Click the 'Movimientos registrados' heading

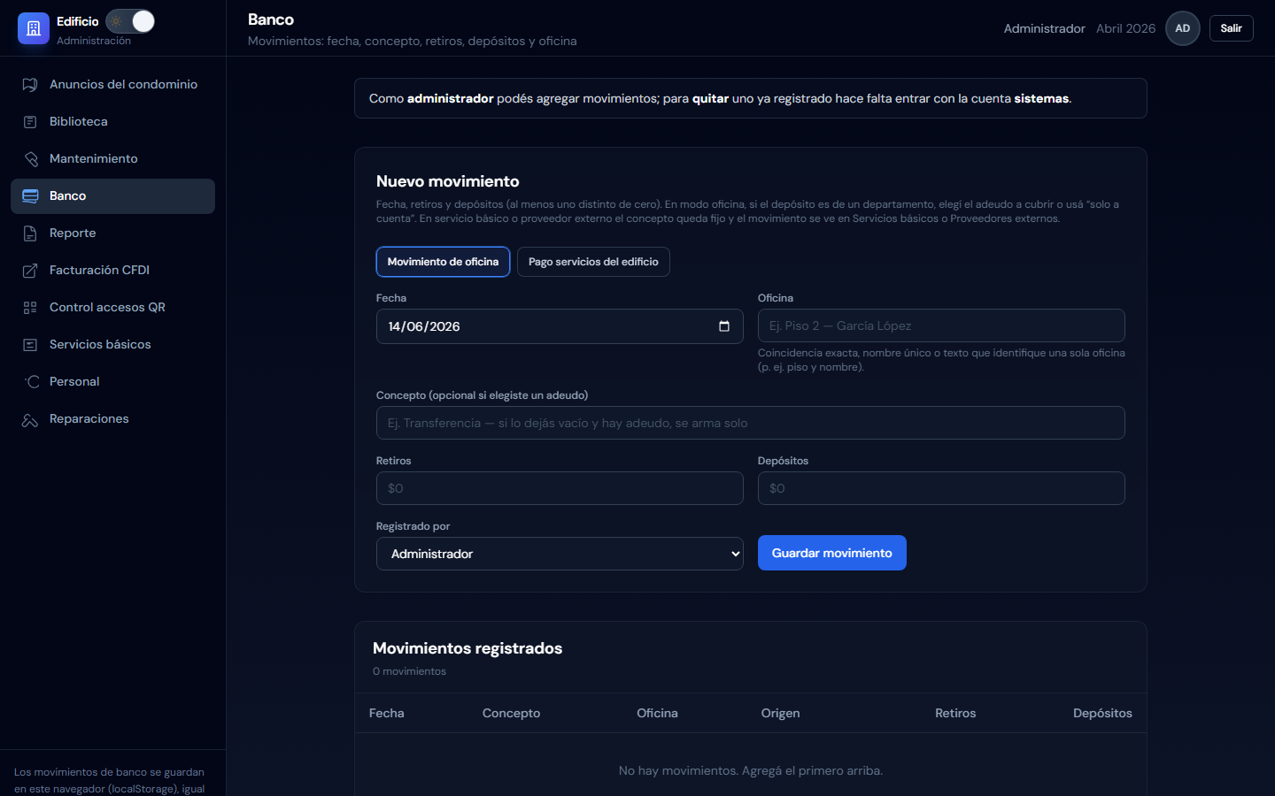[467, 648]
